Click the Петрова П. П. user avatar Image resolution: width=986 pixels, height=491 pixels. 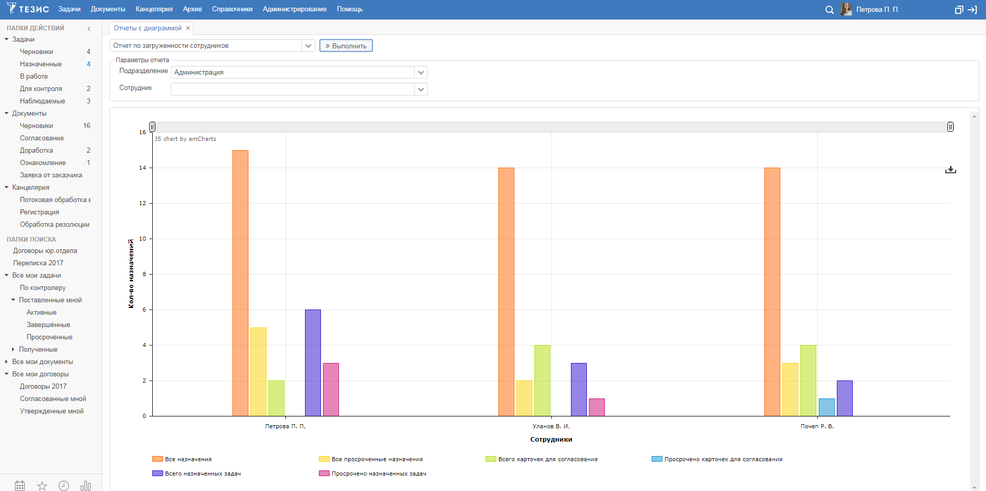pos(846,9)
